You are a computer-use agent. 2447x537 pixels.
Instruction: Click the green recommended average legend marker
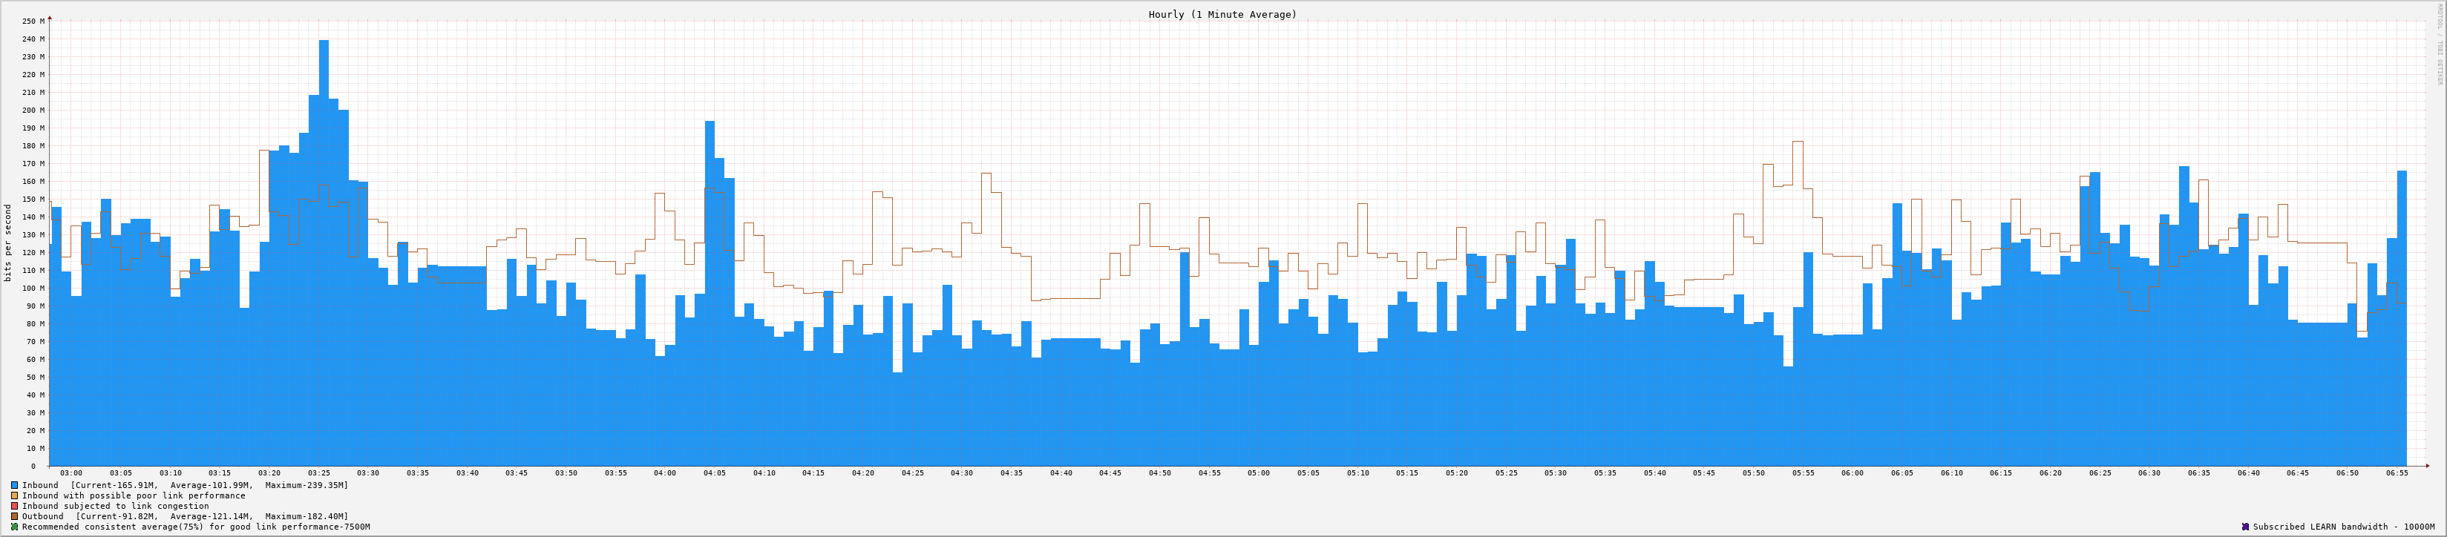tap(14, 527)
